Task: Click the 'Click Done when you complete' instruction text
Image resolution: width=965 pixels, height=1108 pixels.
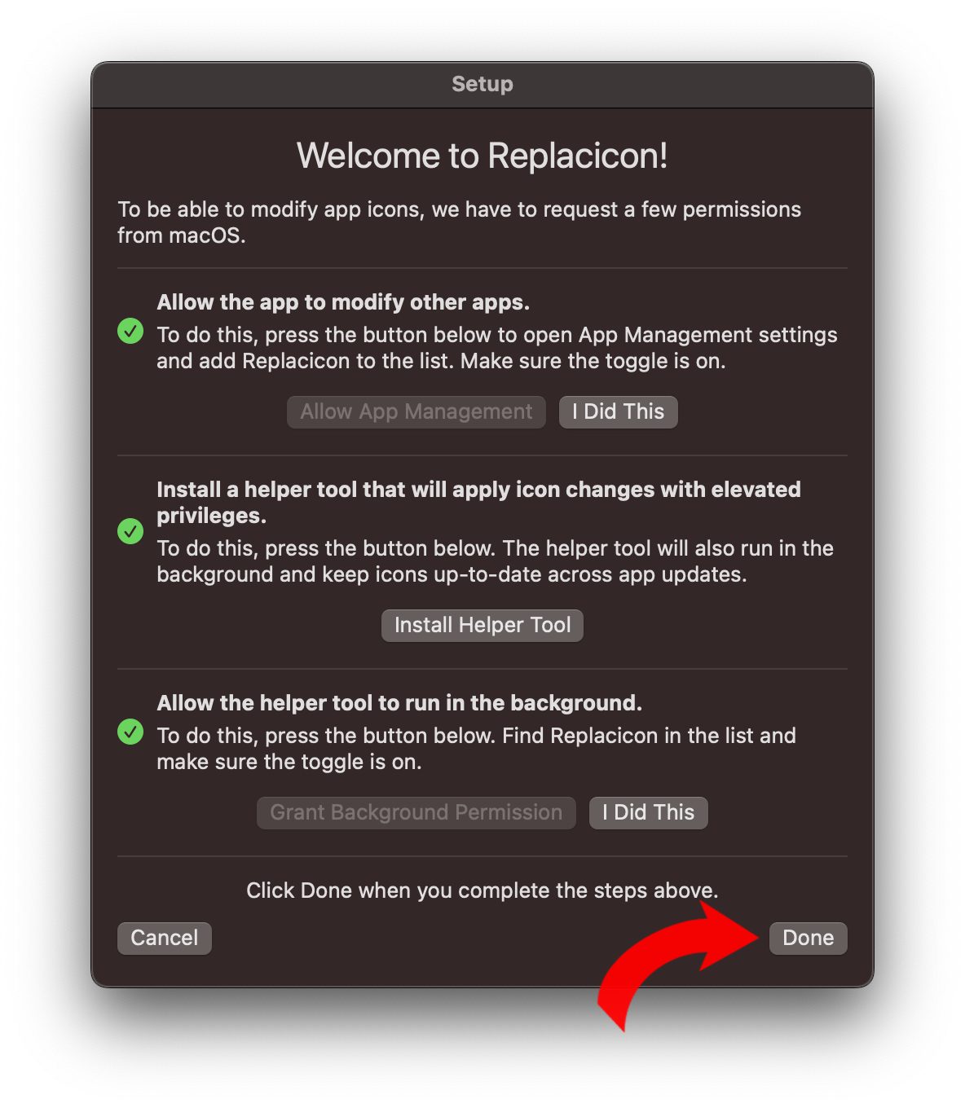Action: coord(482,890)
